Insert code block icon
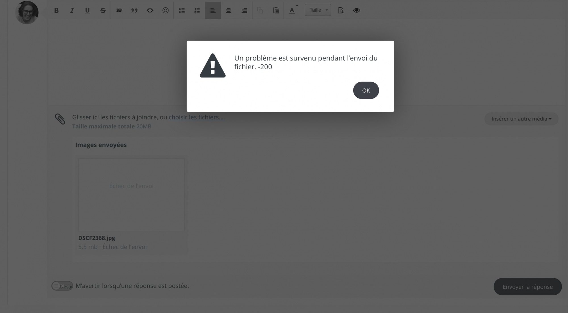The image size is (568, 313). [150, 11]
